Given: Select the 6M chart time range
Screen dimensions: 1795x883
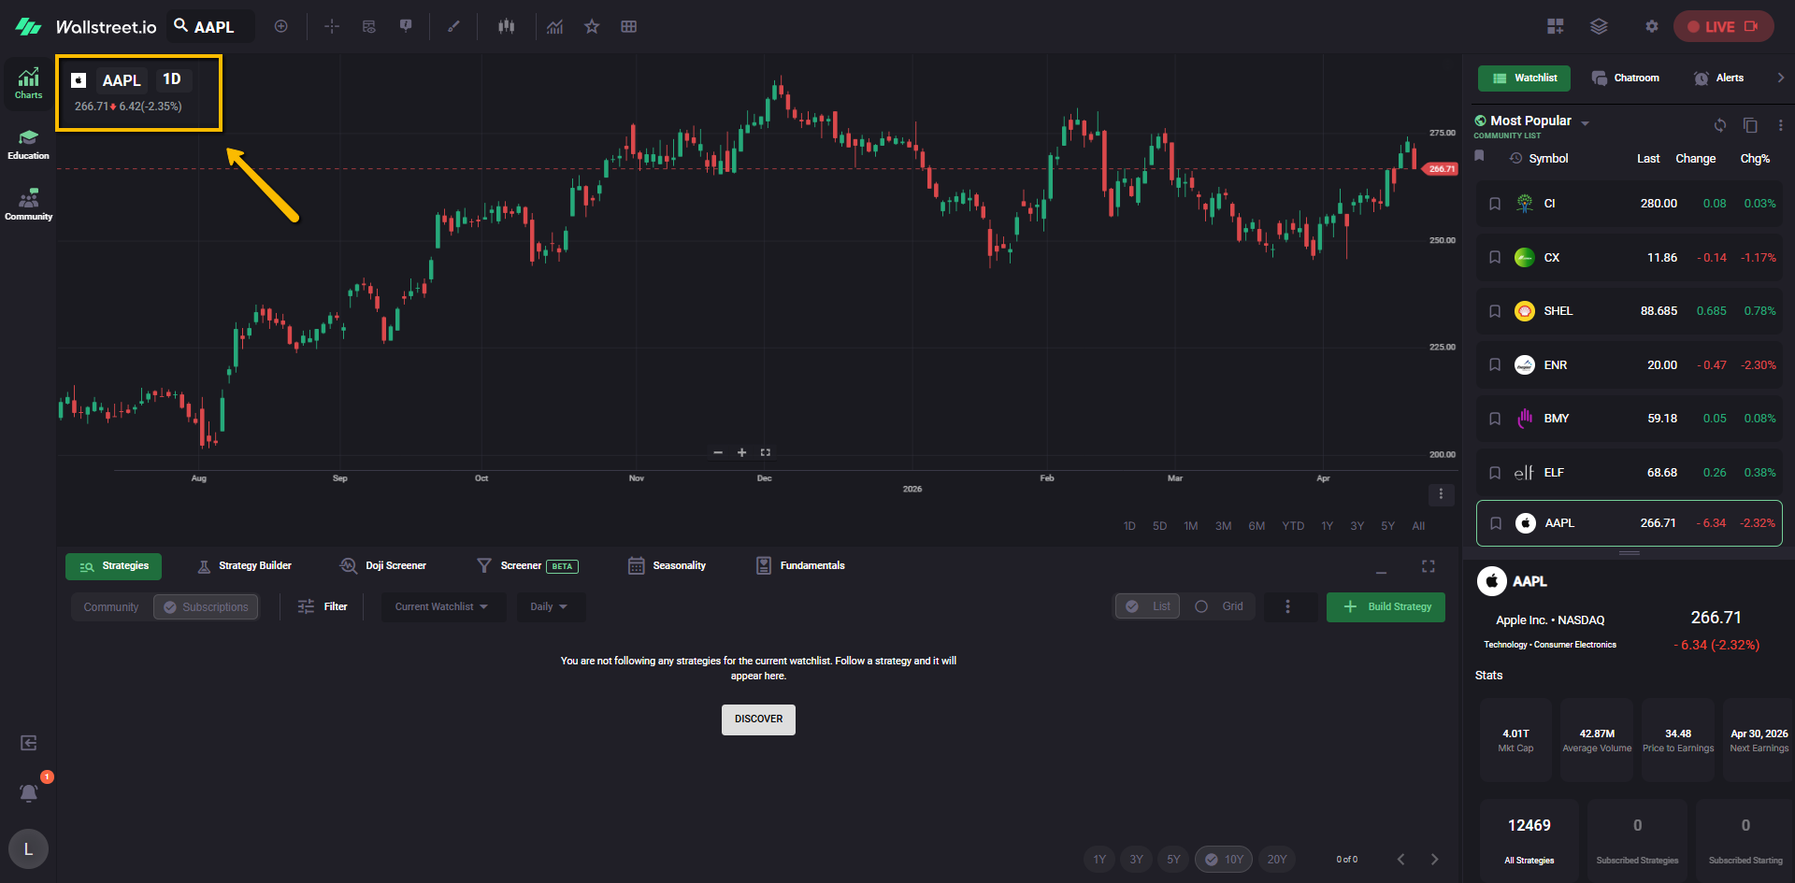Looking at the screenshot, I should click(1256, 526).
